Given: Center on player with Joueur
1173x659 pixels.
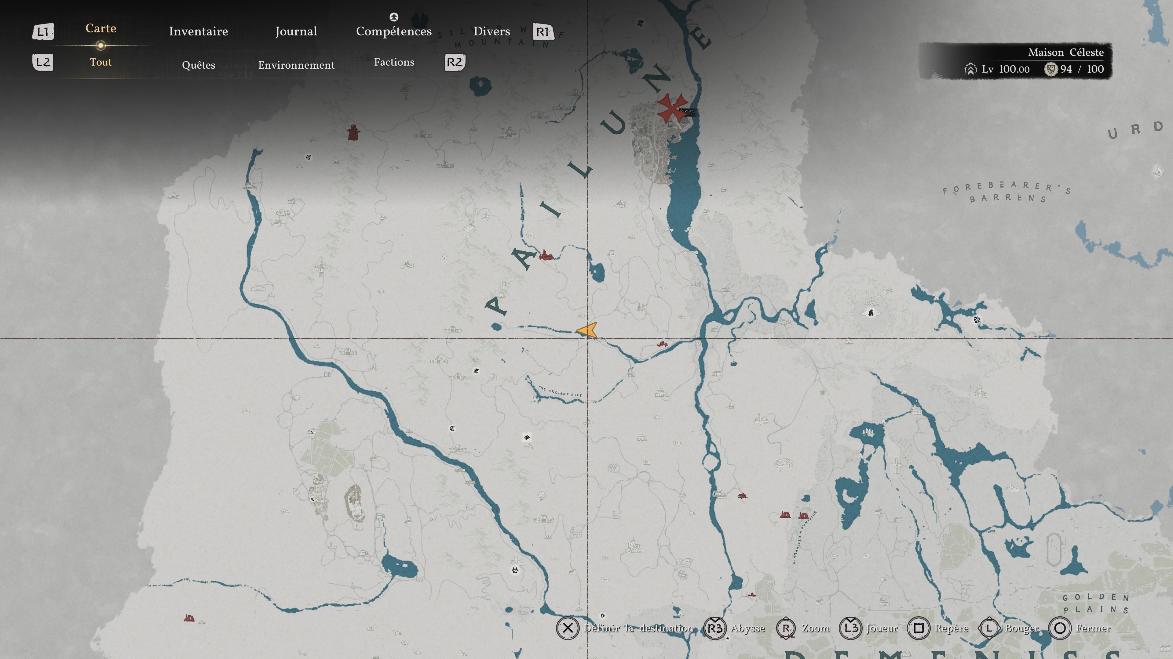Looking at the screenshot, I should coord(882,628).
